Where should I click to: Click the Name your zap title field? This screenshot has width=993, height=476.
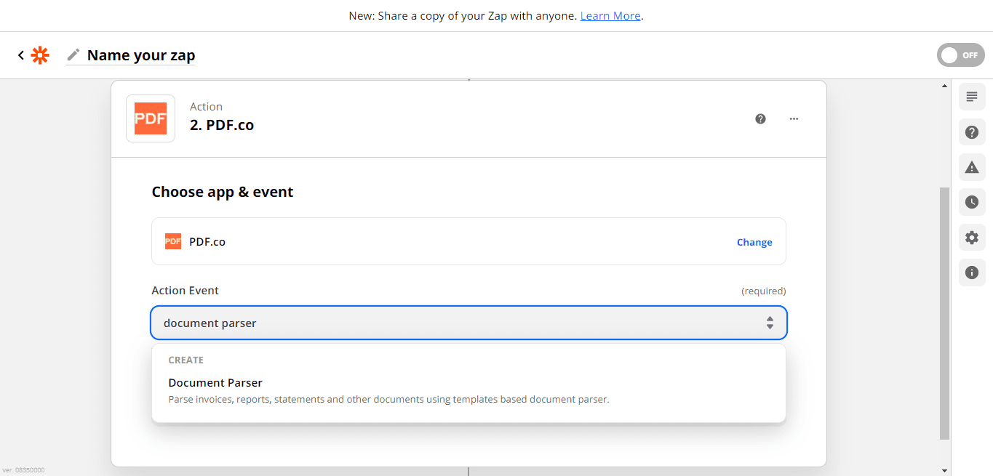(140, 55)
